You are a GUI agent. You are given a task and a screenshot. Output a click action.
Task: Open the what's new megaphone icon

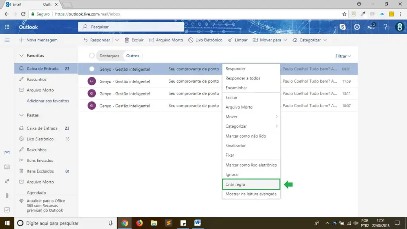click(372, 27)
